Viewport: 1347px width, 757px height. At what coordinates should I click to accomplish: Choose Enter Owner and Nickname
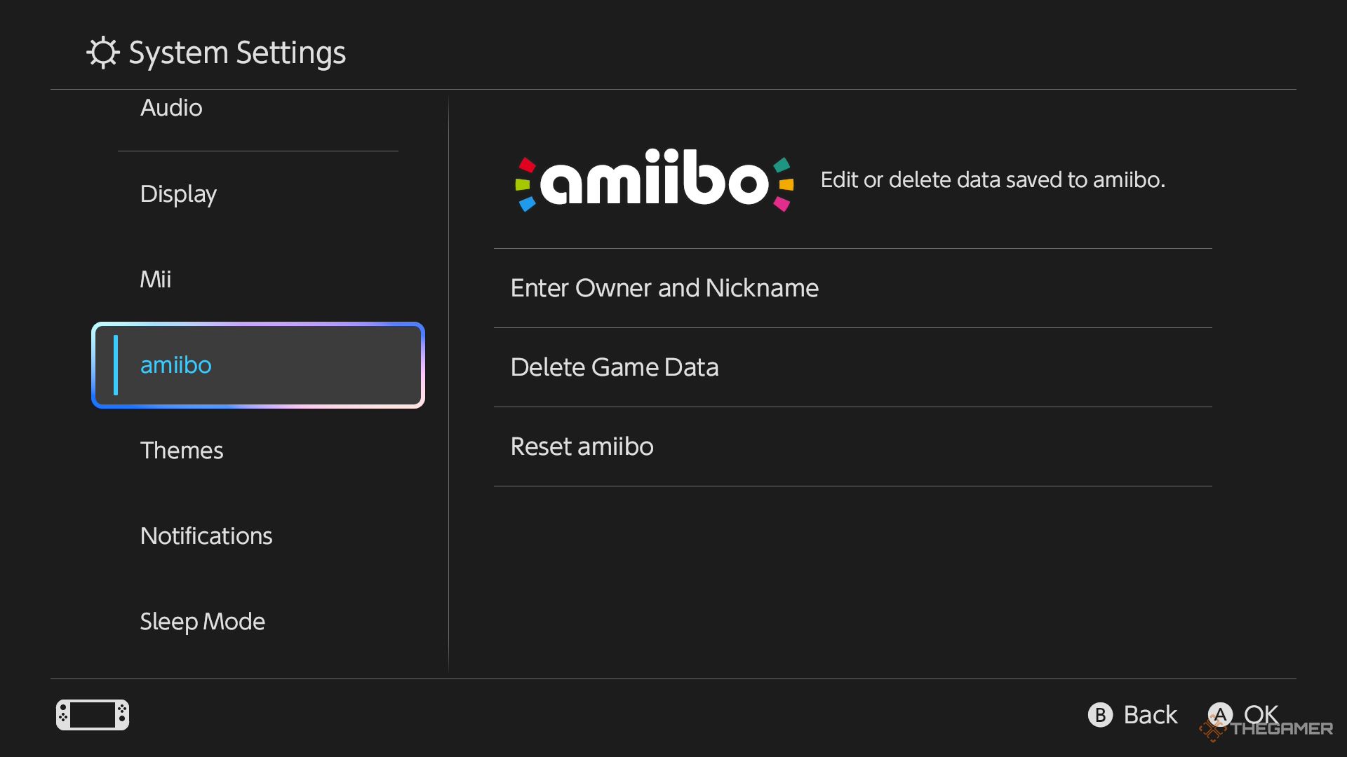click(853, 288)
